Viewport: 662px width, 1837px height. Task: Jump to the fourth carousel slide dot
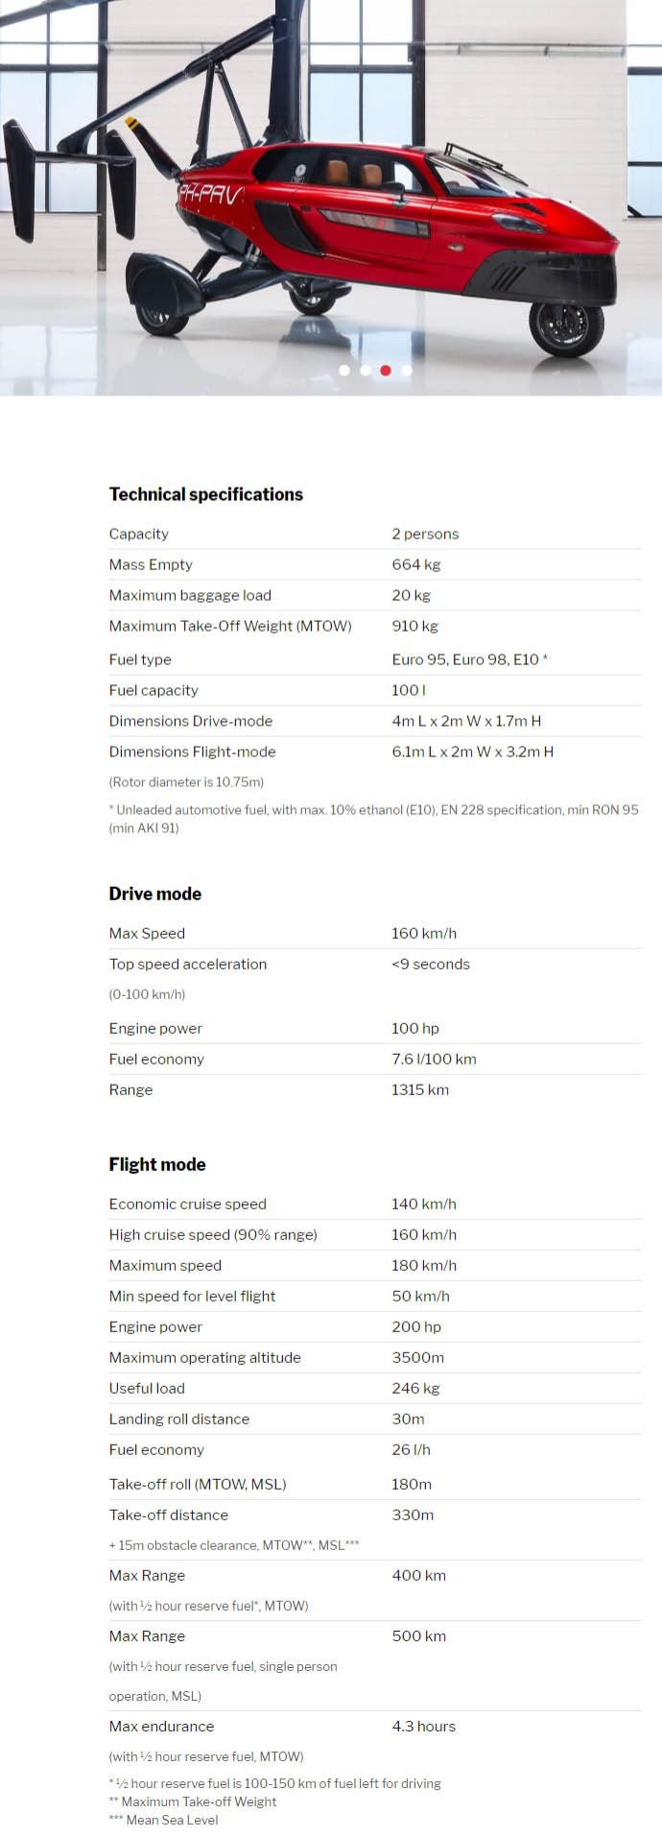pyautogui.click(x=407, y=370)
